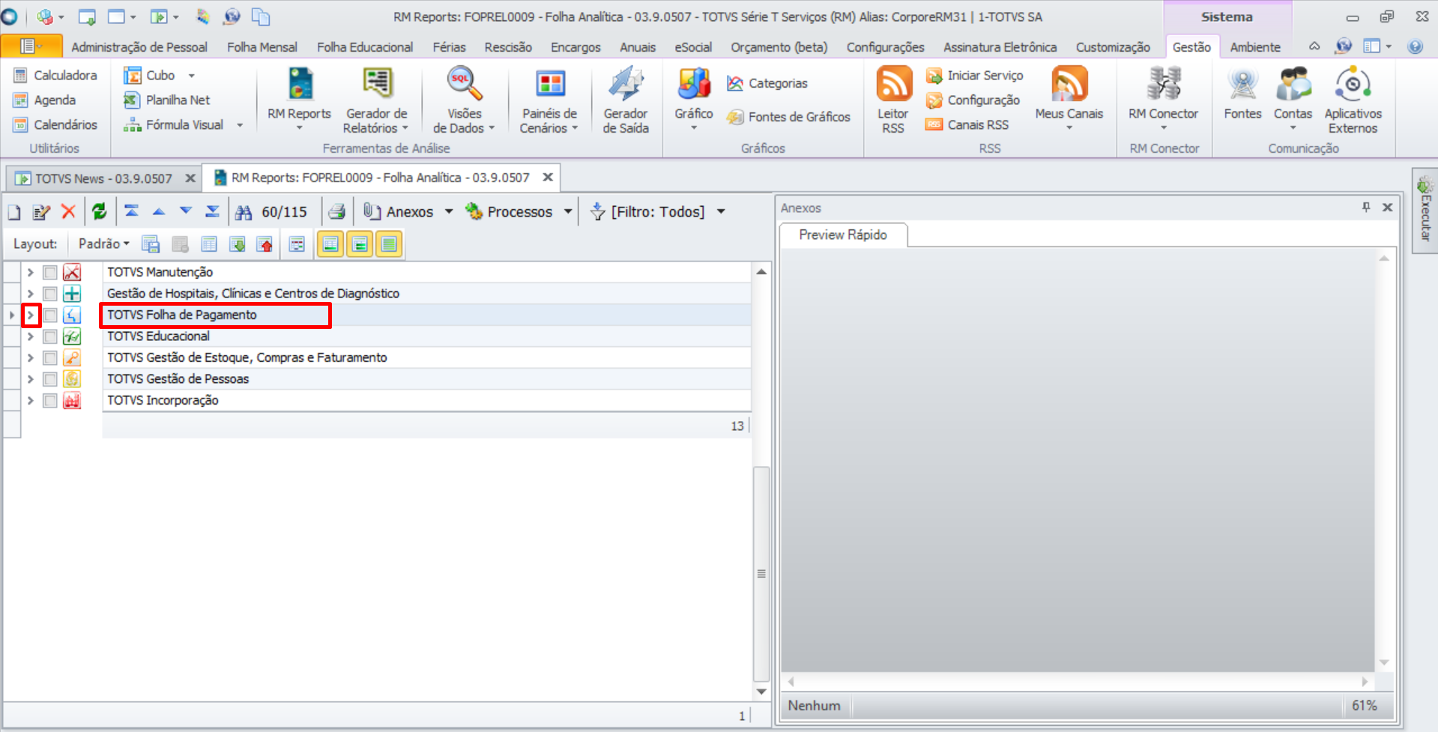Open Planilha Net
The width and height of the screenshot is (1438, 732).
(x=167, y=100)
